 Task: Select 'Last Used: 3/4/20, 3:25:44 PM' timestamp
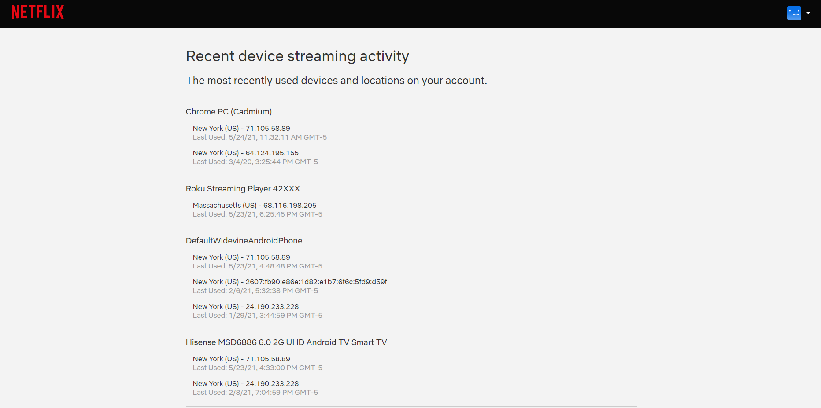tap(255, 162)
